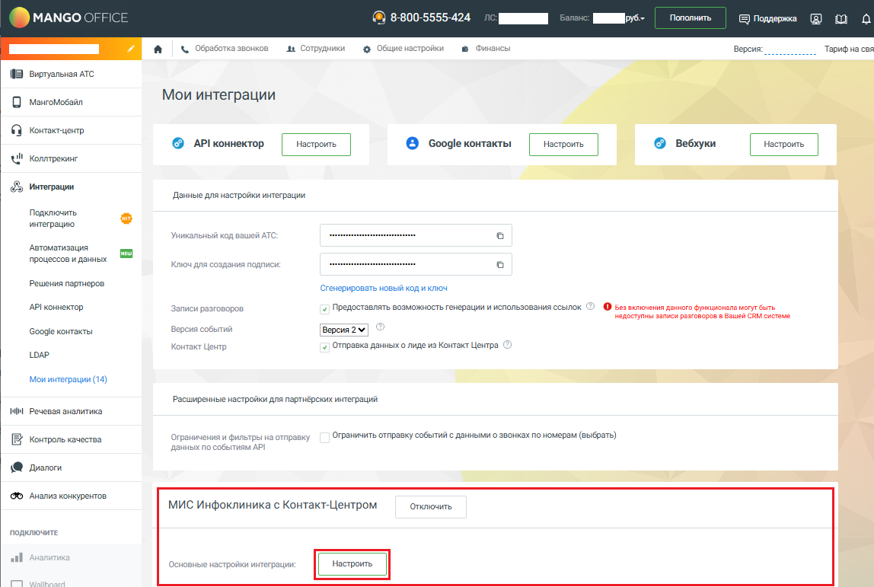874x587 pixels.
Task: Click the Уникальный код вашей АТС field
Action: [x=416, y=236]
